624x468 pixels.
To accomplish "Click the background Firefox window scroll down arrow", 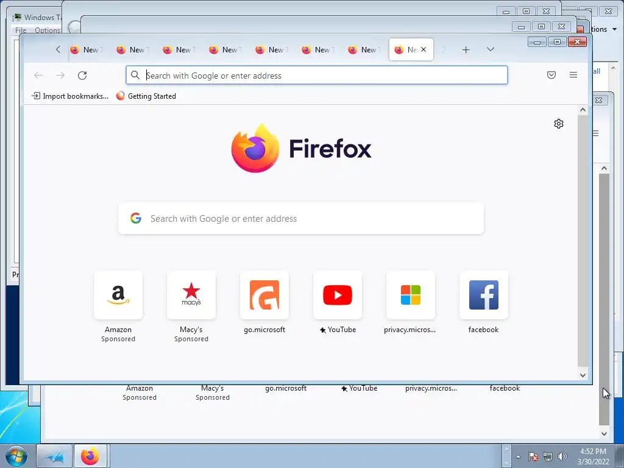I will (x=604, y=434).
